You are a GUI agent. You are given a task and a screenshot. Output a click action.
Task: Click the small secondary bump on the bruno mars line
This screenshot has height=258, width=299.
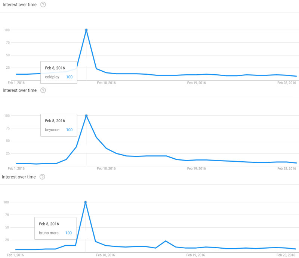(x=166, y=241)
